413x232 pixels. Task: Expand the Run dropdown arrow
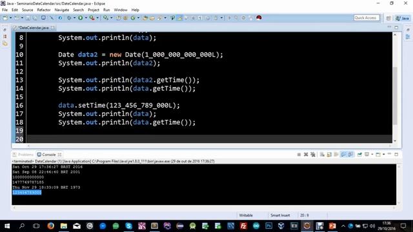click(x=86, y=18)
